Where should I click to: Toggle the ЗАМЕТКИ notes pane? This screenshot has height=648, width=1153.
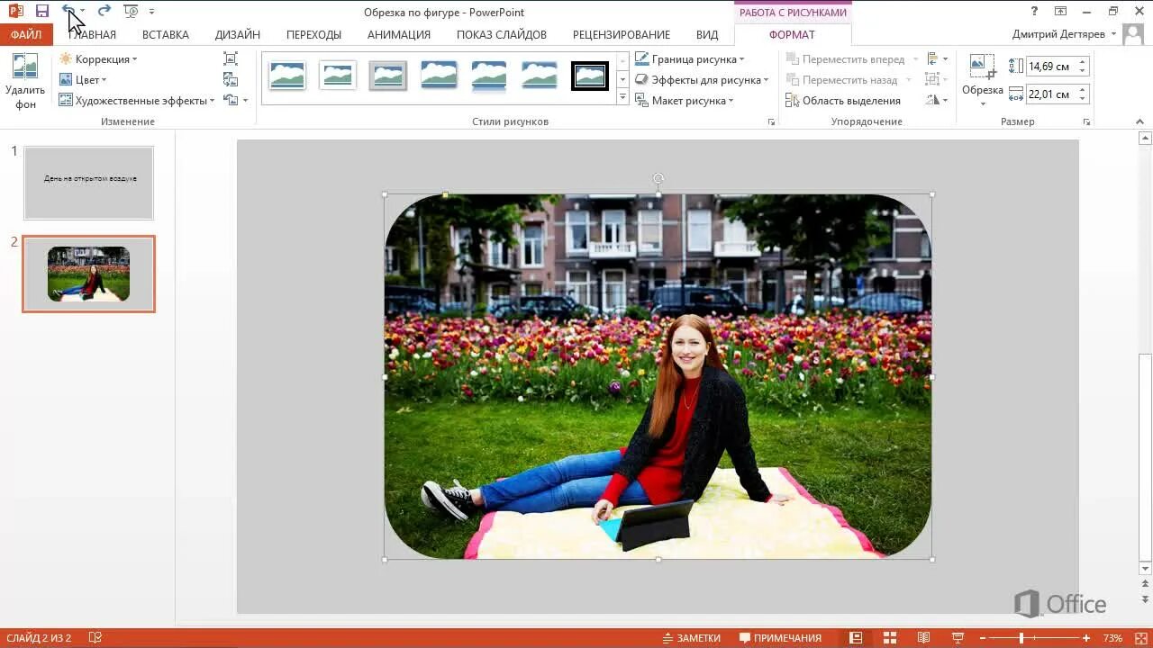click(690, 638)
